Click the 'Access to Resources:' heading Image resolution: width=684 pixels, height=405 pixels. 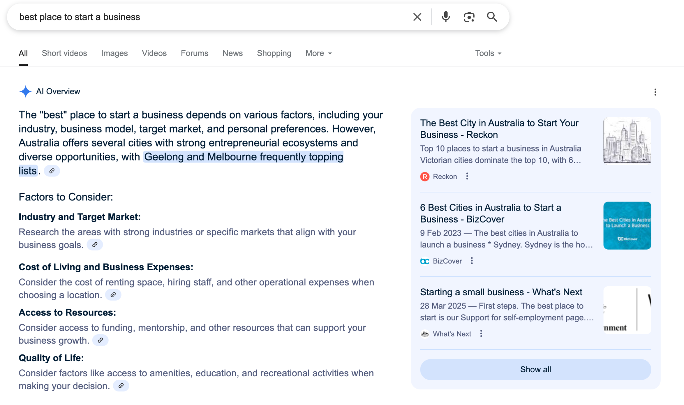[67, 312]
